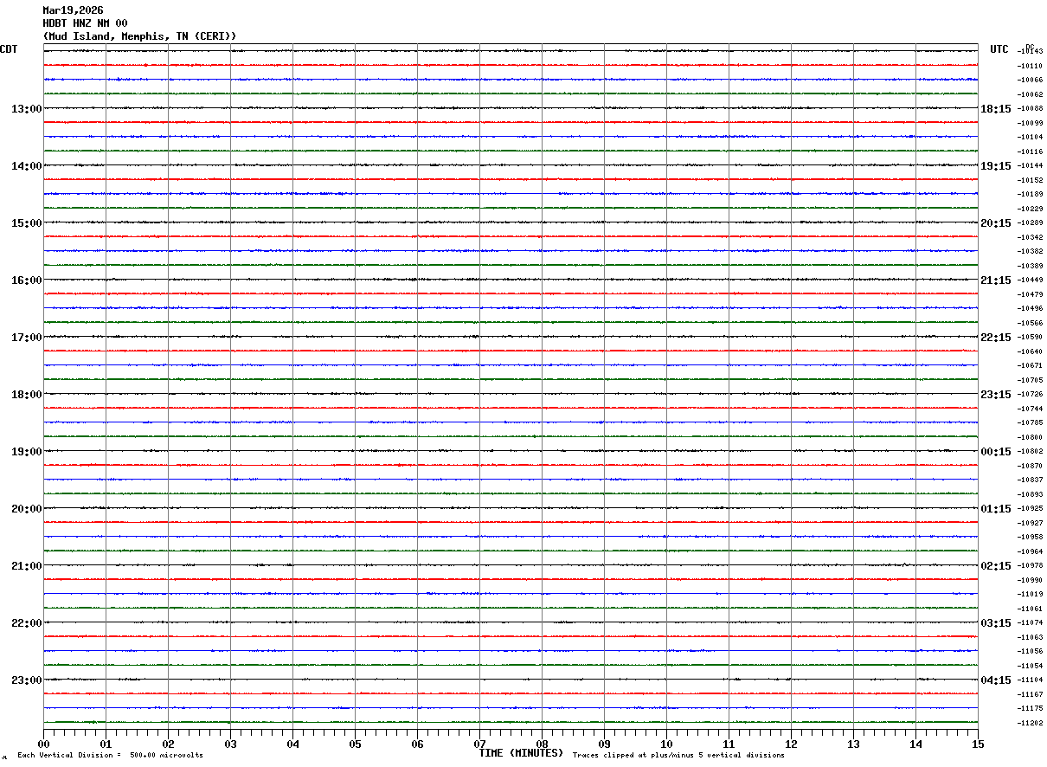The height and width of the screenshot is (767, 1047).
Task: Click minute label 12 on the bottom axis
Action: click(x=791, y=744)
